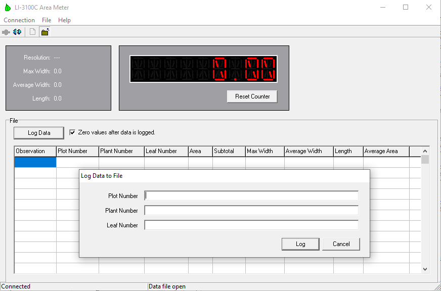
Task: Click the close data file folder icon
Action: (x=45, y=32)
